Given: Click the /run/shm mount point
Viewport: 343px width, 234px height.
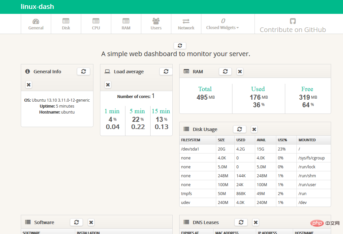Looking at the screenshot, I should (x=307, y=176).
